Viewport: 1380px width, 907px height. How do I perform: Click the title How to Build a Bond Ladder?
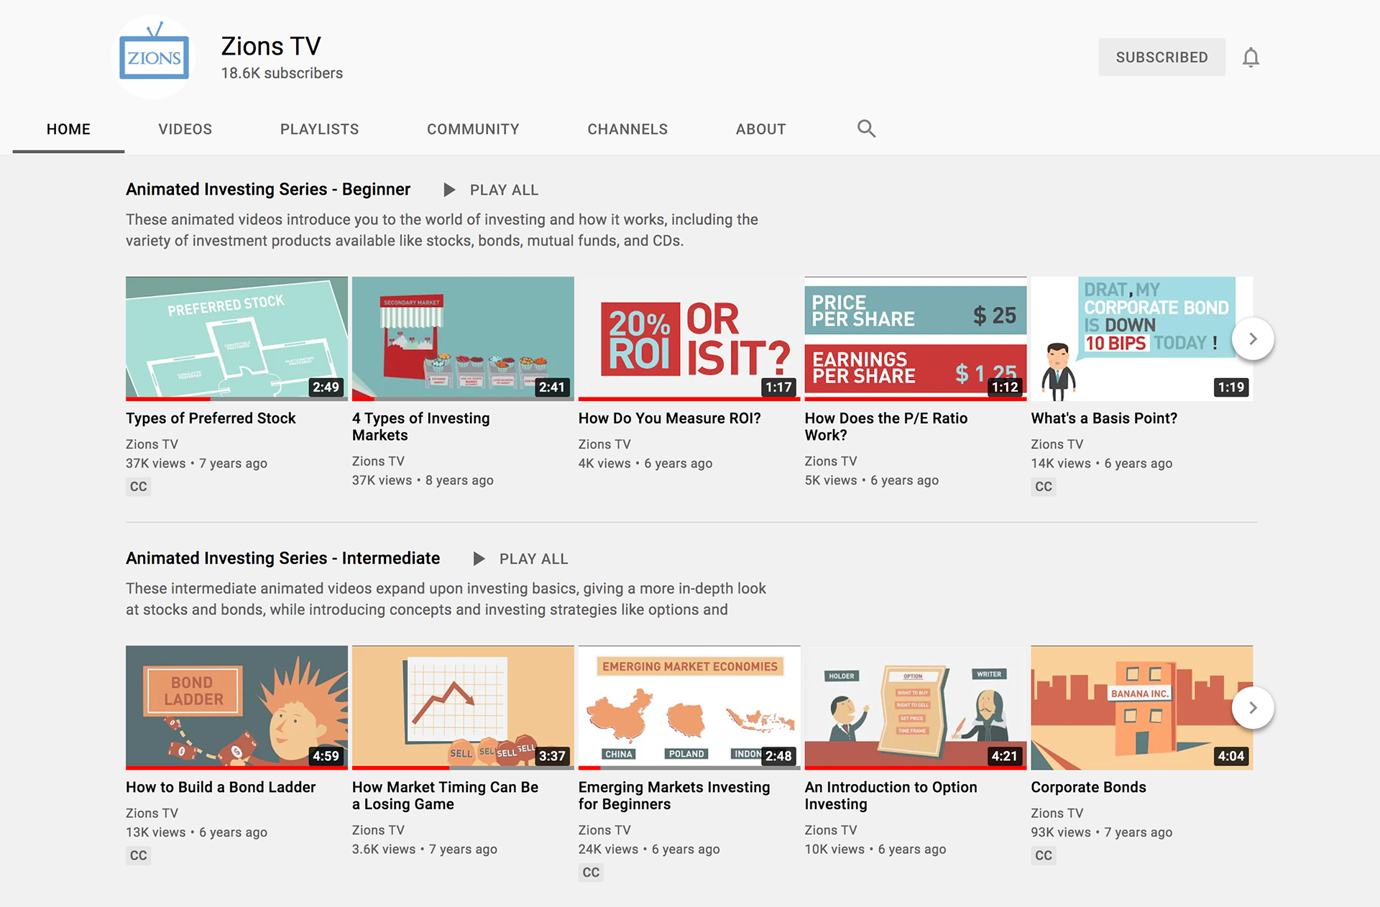click(x=221, y=787)
